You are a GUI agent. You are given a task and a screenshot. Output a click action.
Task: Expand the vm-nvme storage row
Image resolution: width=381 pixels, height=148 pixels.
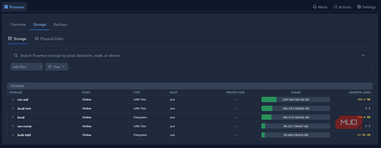pos(13,126)
